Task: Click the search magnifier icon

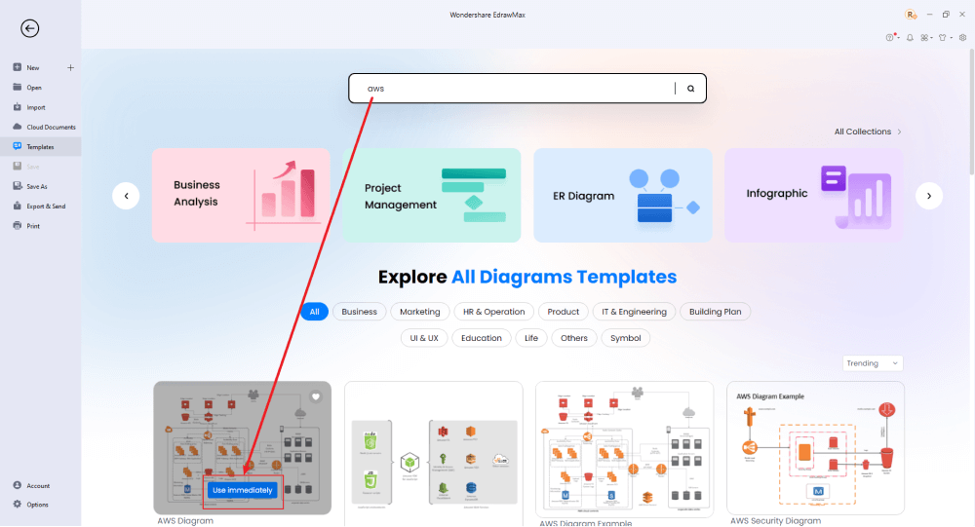Action: (691, 89)
